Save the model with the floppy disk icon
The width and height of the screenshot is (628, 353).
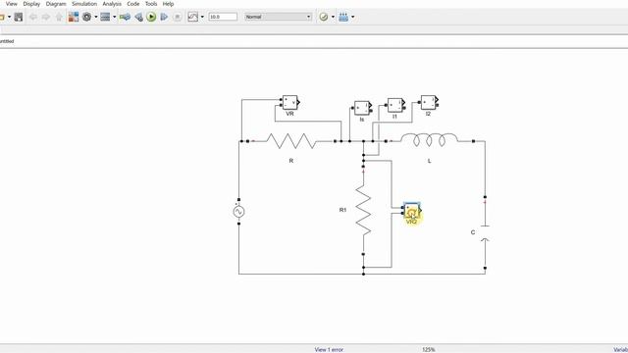(x=19, y=17)
